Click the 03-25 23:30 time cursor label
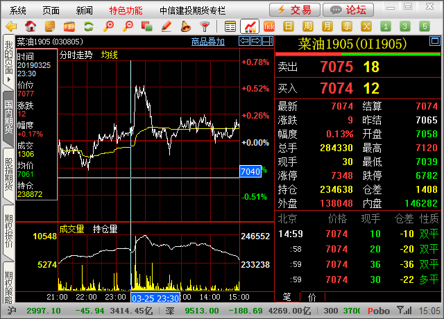 coord(155,297)
